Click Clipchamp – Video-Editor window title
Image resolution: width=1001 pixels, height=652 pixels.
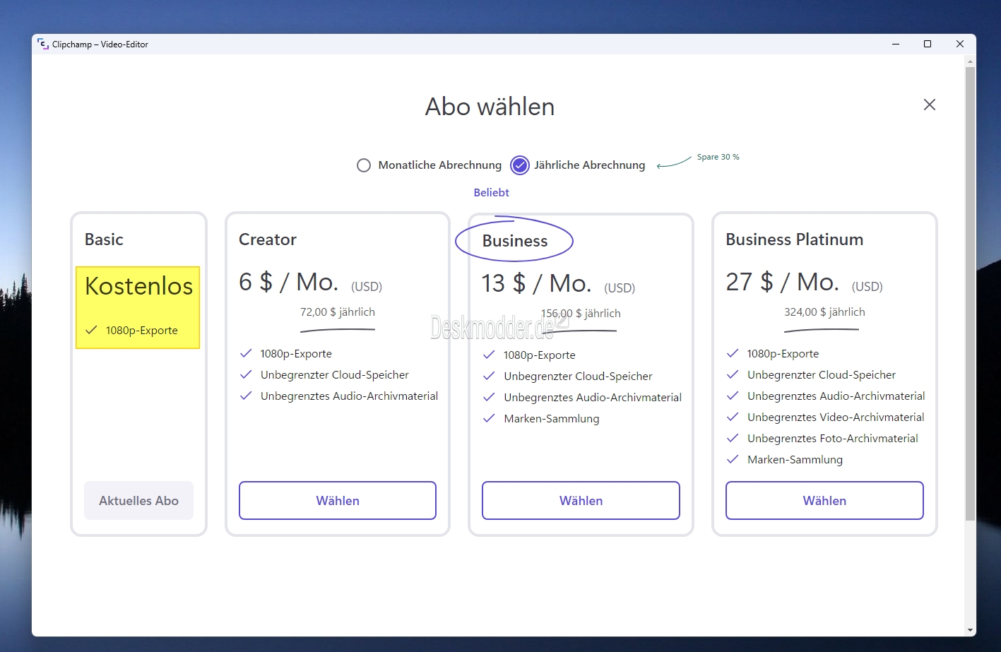[100, 44]
